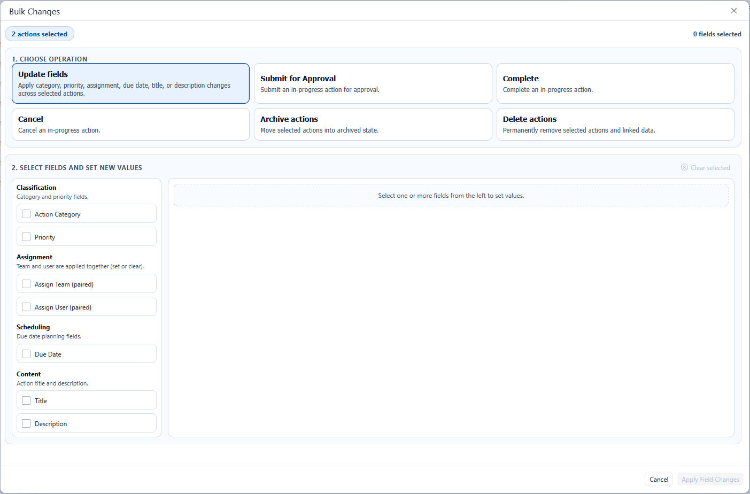
Task: Check the Priority field checkbox
Action: pyautogui.click(x=26, y=237)
